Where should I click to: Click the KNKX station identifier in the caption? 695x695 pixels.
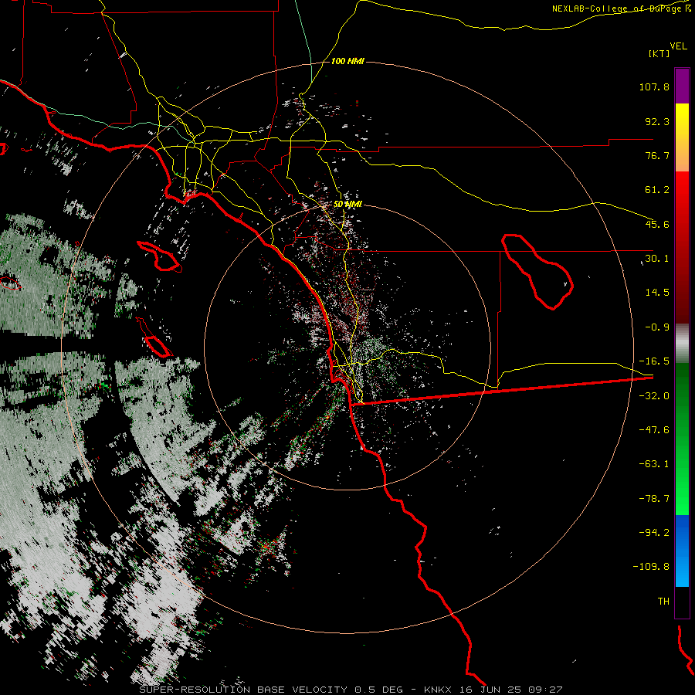coord(439,690)
